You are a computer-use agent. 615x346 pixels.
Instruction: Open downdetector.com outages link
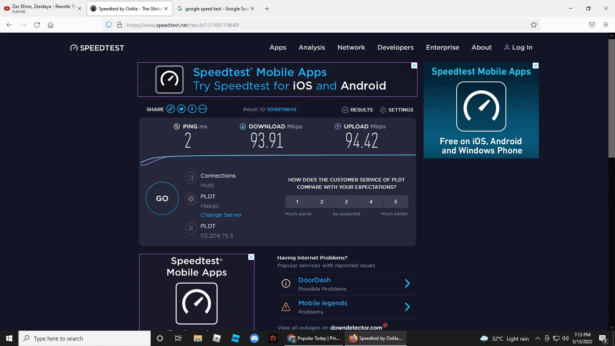click(356, 328)
